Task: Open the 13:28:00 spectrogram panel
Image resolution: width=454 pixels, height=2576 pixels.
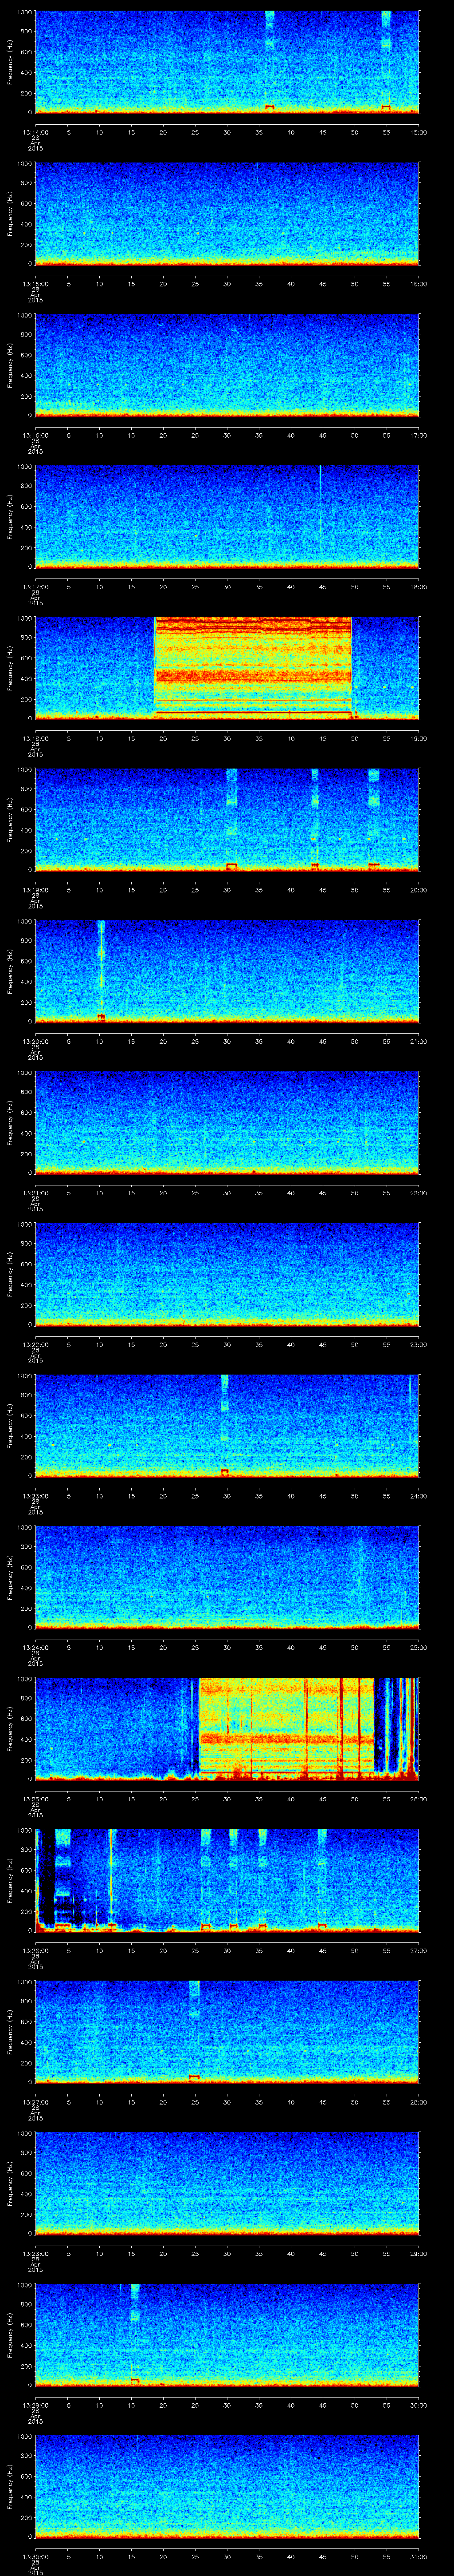Action: (x=227, y=2183)
